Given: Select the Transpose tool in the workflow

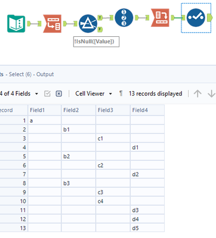Looking at the screenshot, I should [53, 24].
